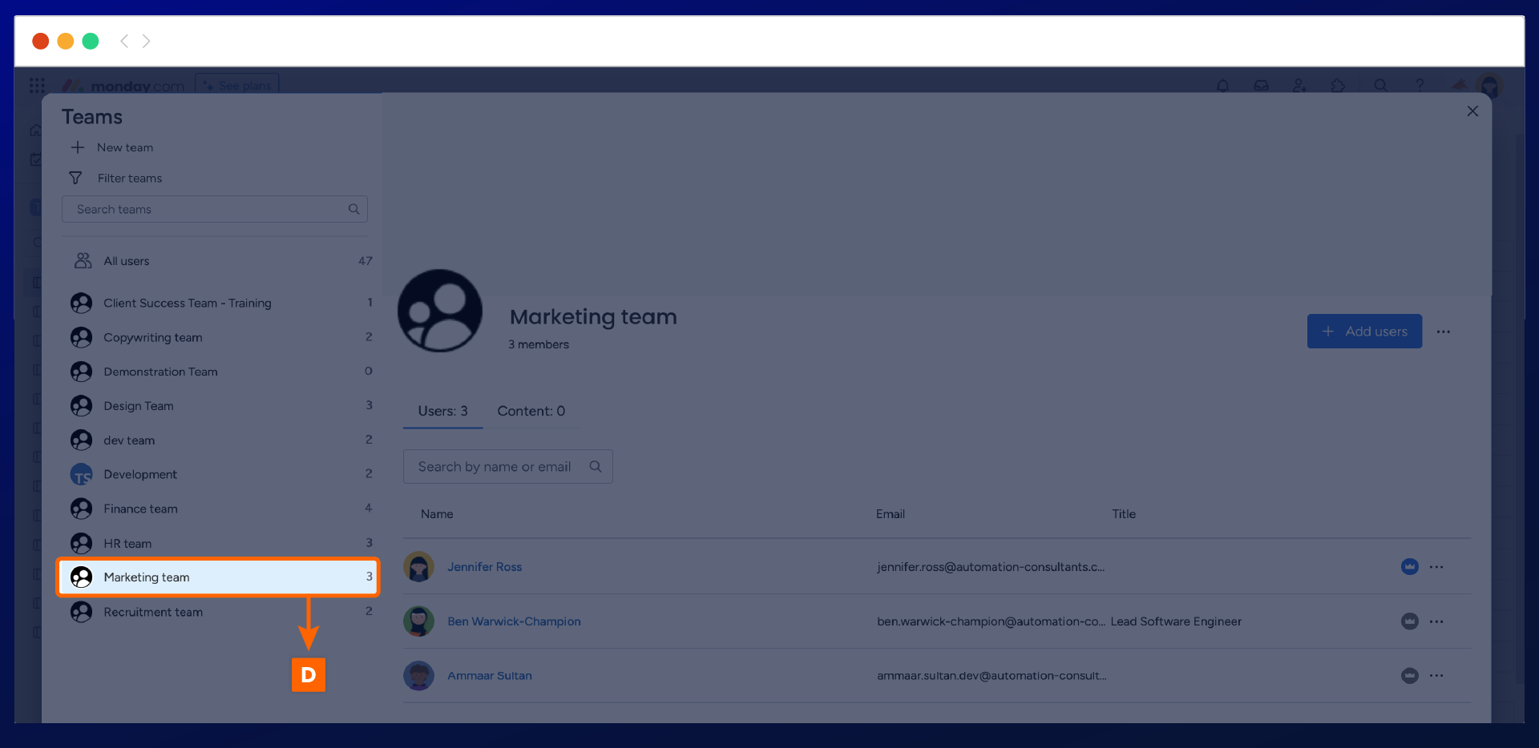The width and height of the screenshot is (1539, 748).
Task: Click the Search by name or email field
Action: 497,467
